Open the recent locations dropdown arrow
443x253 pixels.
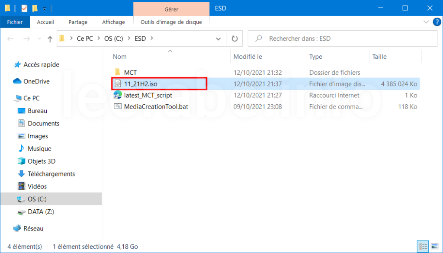[x=39, y=38]
